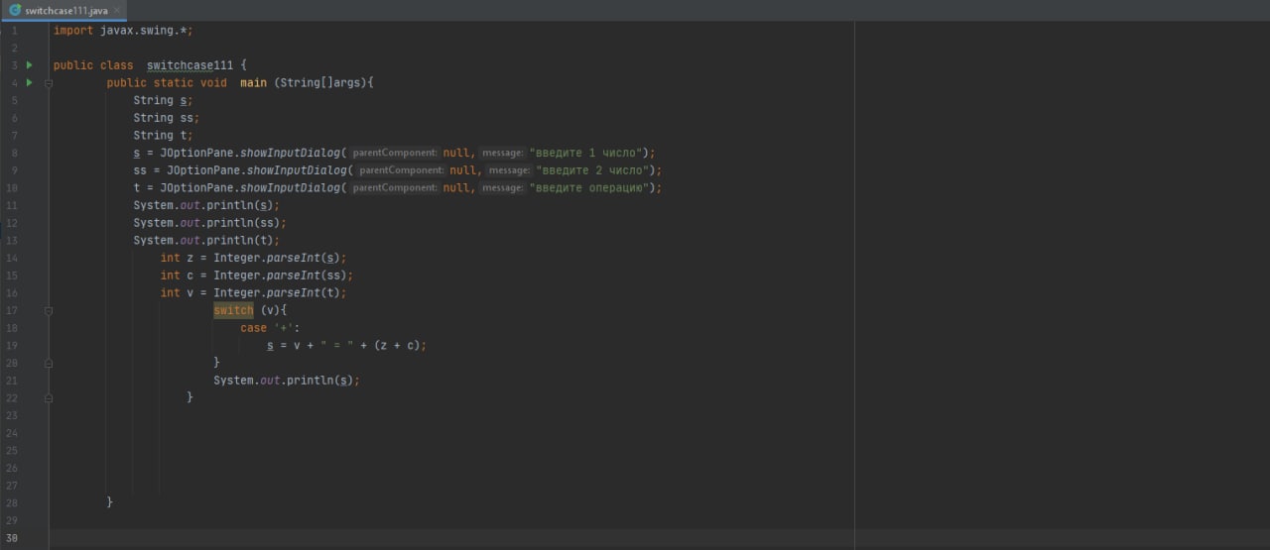Screen dimensions: 1270x550
Task: Click int z = Integer.parseInt(s) line
Action: (x=253, y=258)
